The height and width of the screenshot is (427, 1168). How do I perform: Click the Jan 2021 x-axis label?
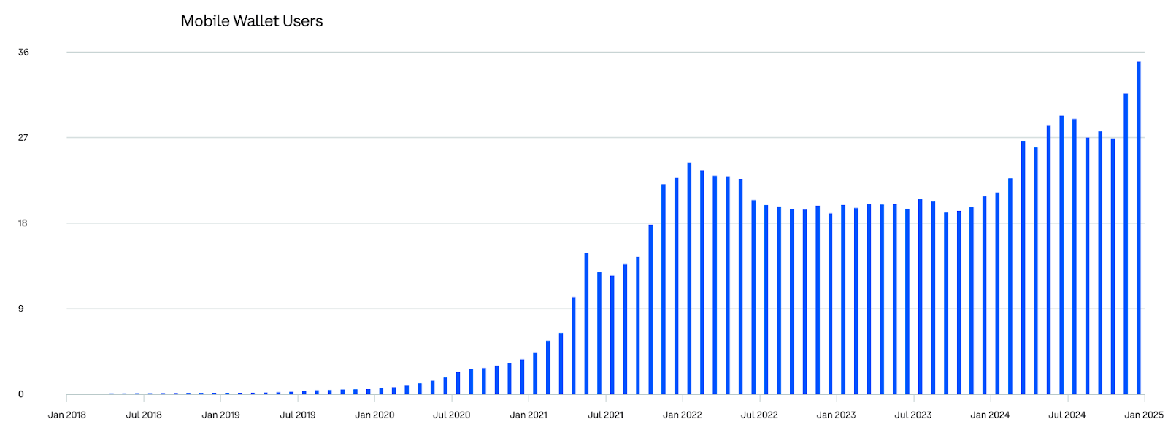pos(529,415)
